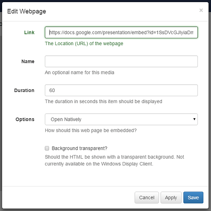Click the Options field label
211x211 pixels.
[25, 119]
